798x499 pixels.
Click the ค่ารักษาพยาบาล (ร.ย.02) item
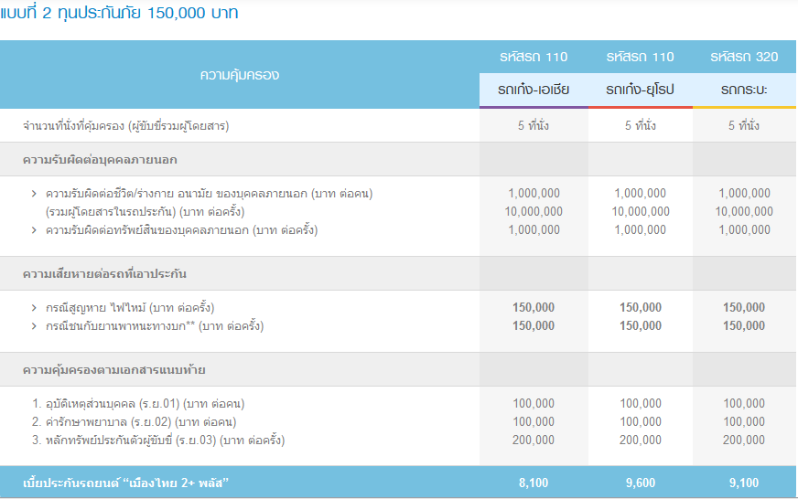tap(134, 422)
